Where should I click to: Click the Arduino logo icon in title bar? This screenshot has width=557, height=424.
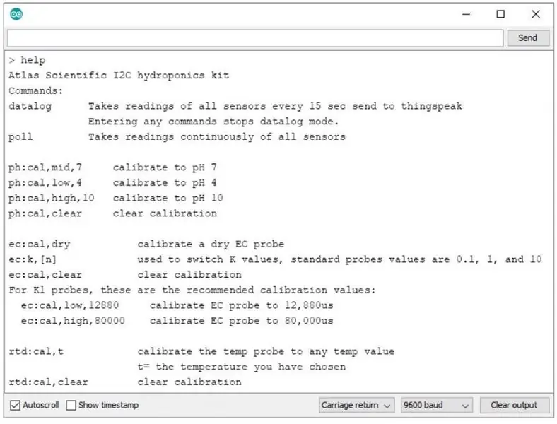(x=16, y=14)
